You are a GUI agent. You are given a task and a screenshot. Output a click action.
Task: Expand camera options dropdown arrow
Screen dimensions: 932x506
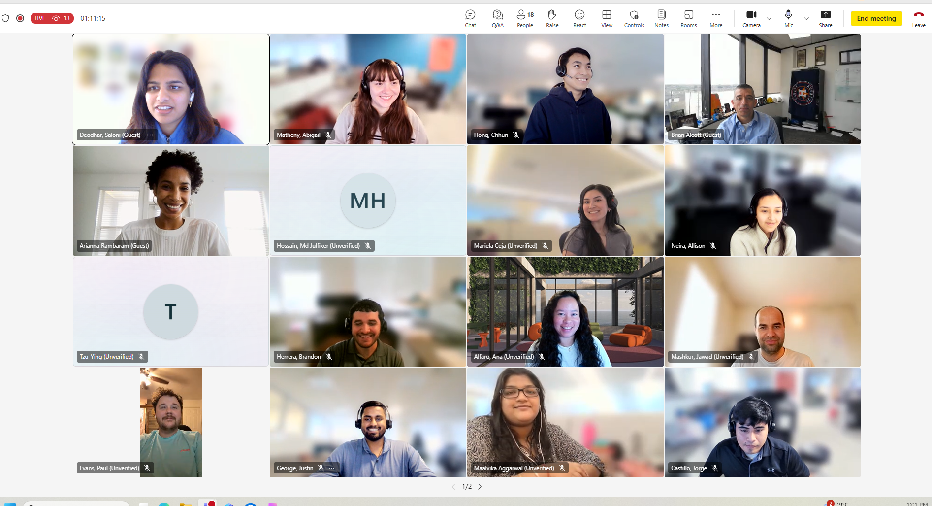pyautogui.click(x=769, y=19)
